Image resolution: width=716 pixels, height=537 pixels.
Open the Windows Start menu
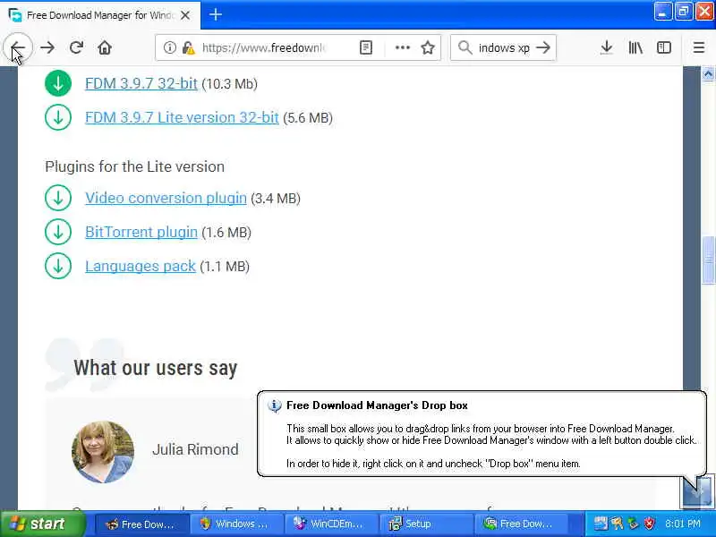click(42, 524)
